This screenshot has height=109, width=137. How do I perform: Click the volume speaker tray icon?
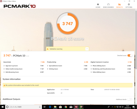pyautogui.click(x=120, y=107)
